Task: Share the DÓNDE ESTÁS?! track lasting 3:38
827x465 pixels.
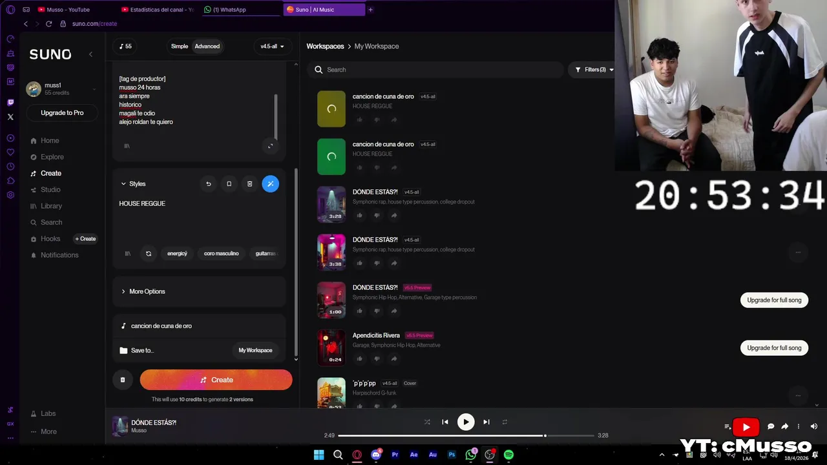Action: pos(394,263)
